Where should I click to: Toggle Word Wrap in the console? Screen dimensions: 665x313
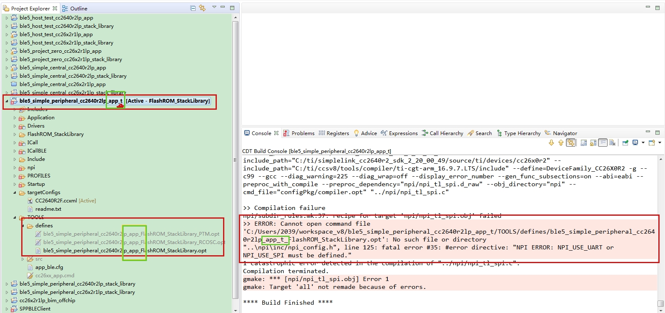pos(603,143)
